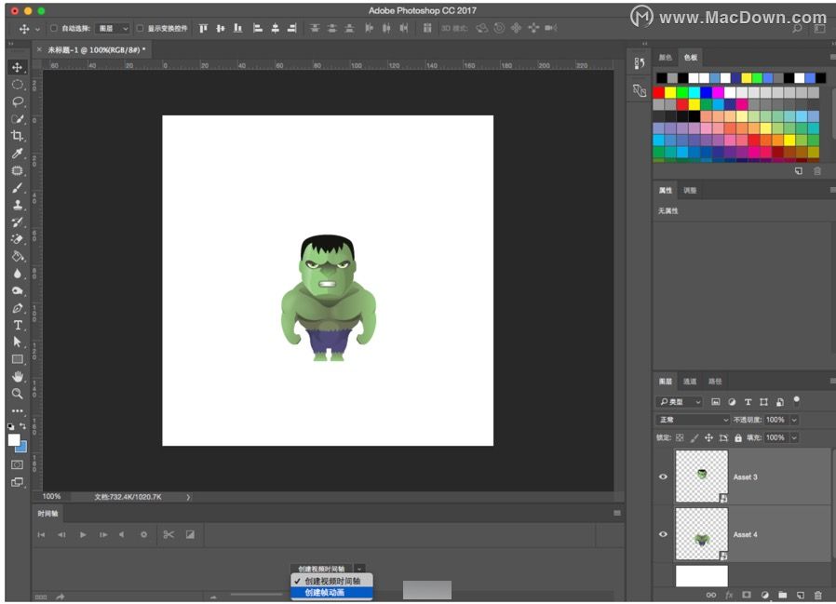Select the Brush tool
The width and height of the screenshot is (836, 604).
pos(17,188)
